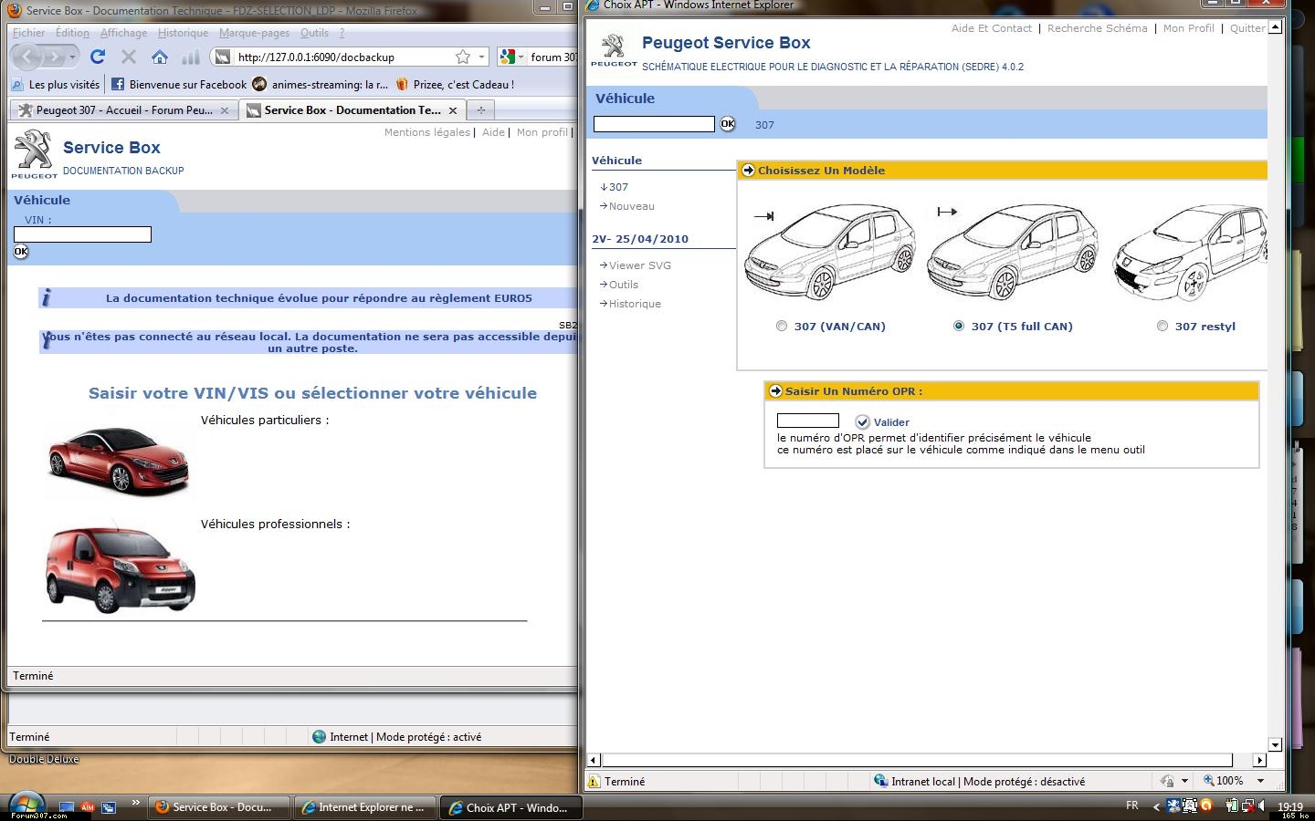This screenshot has height=821, width=1315.
Task: Stop loading in Firefox toolbar
Action: (x=129, y=57)
